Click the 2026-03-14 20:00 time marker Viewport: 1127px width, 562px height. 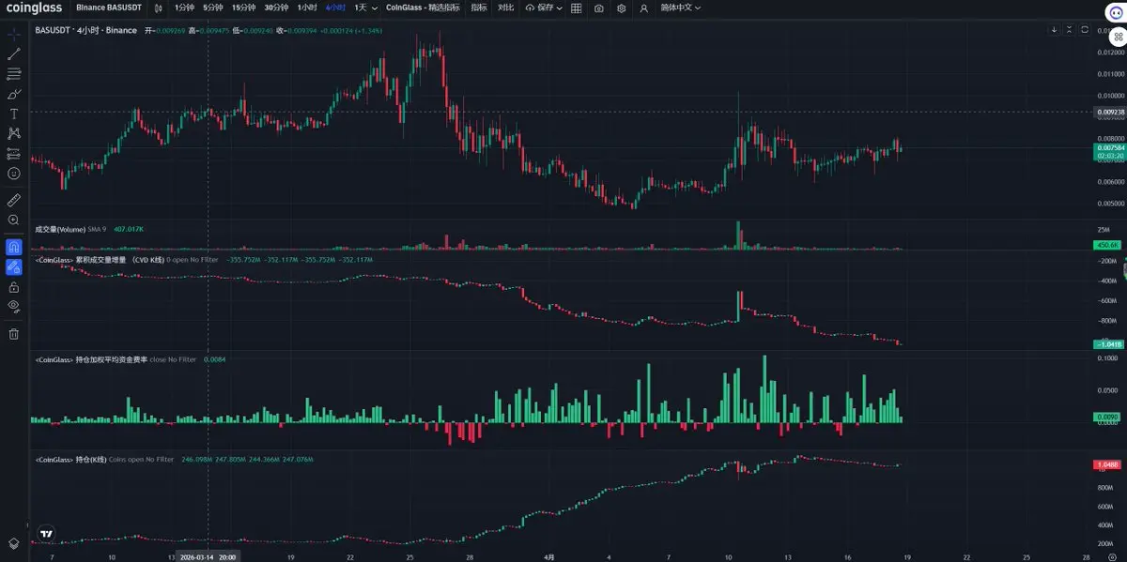[x=208, y=556]
